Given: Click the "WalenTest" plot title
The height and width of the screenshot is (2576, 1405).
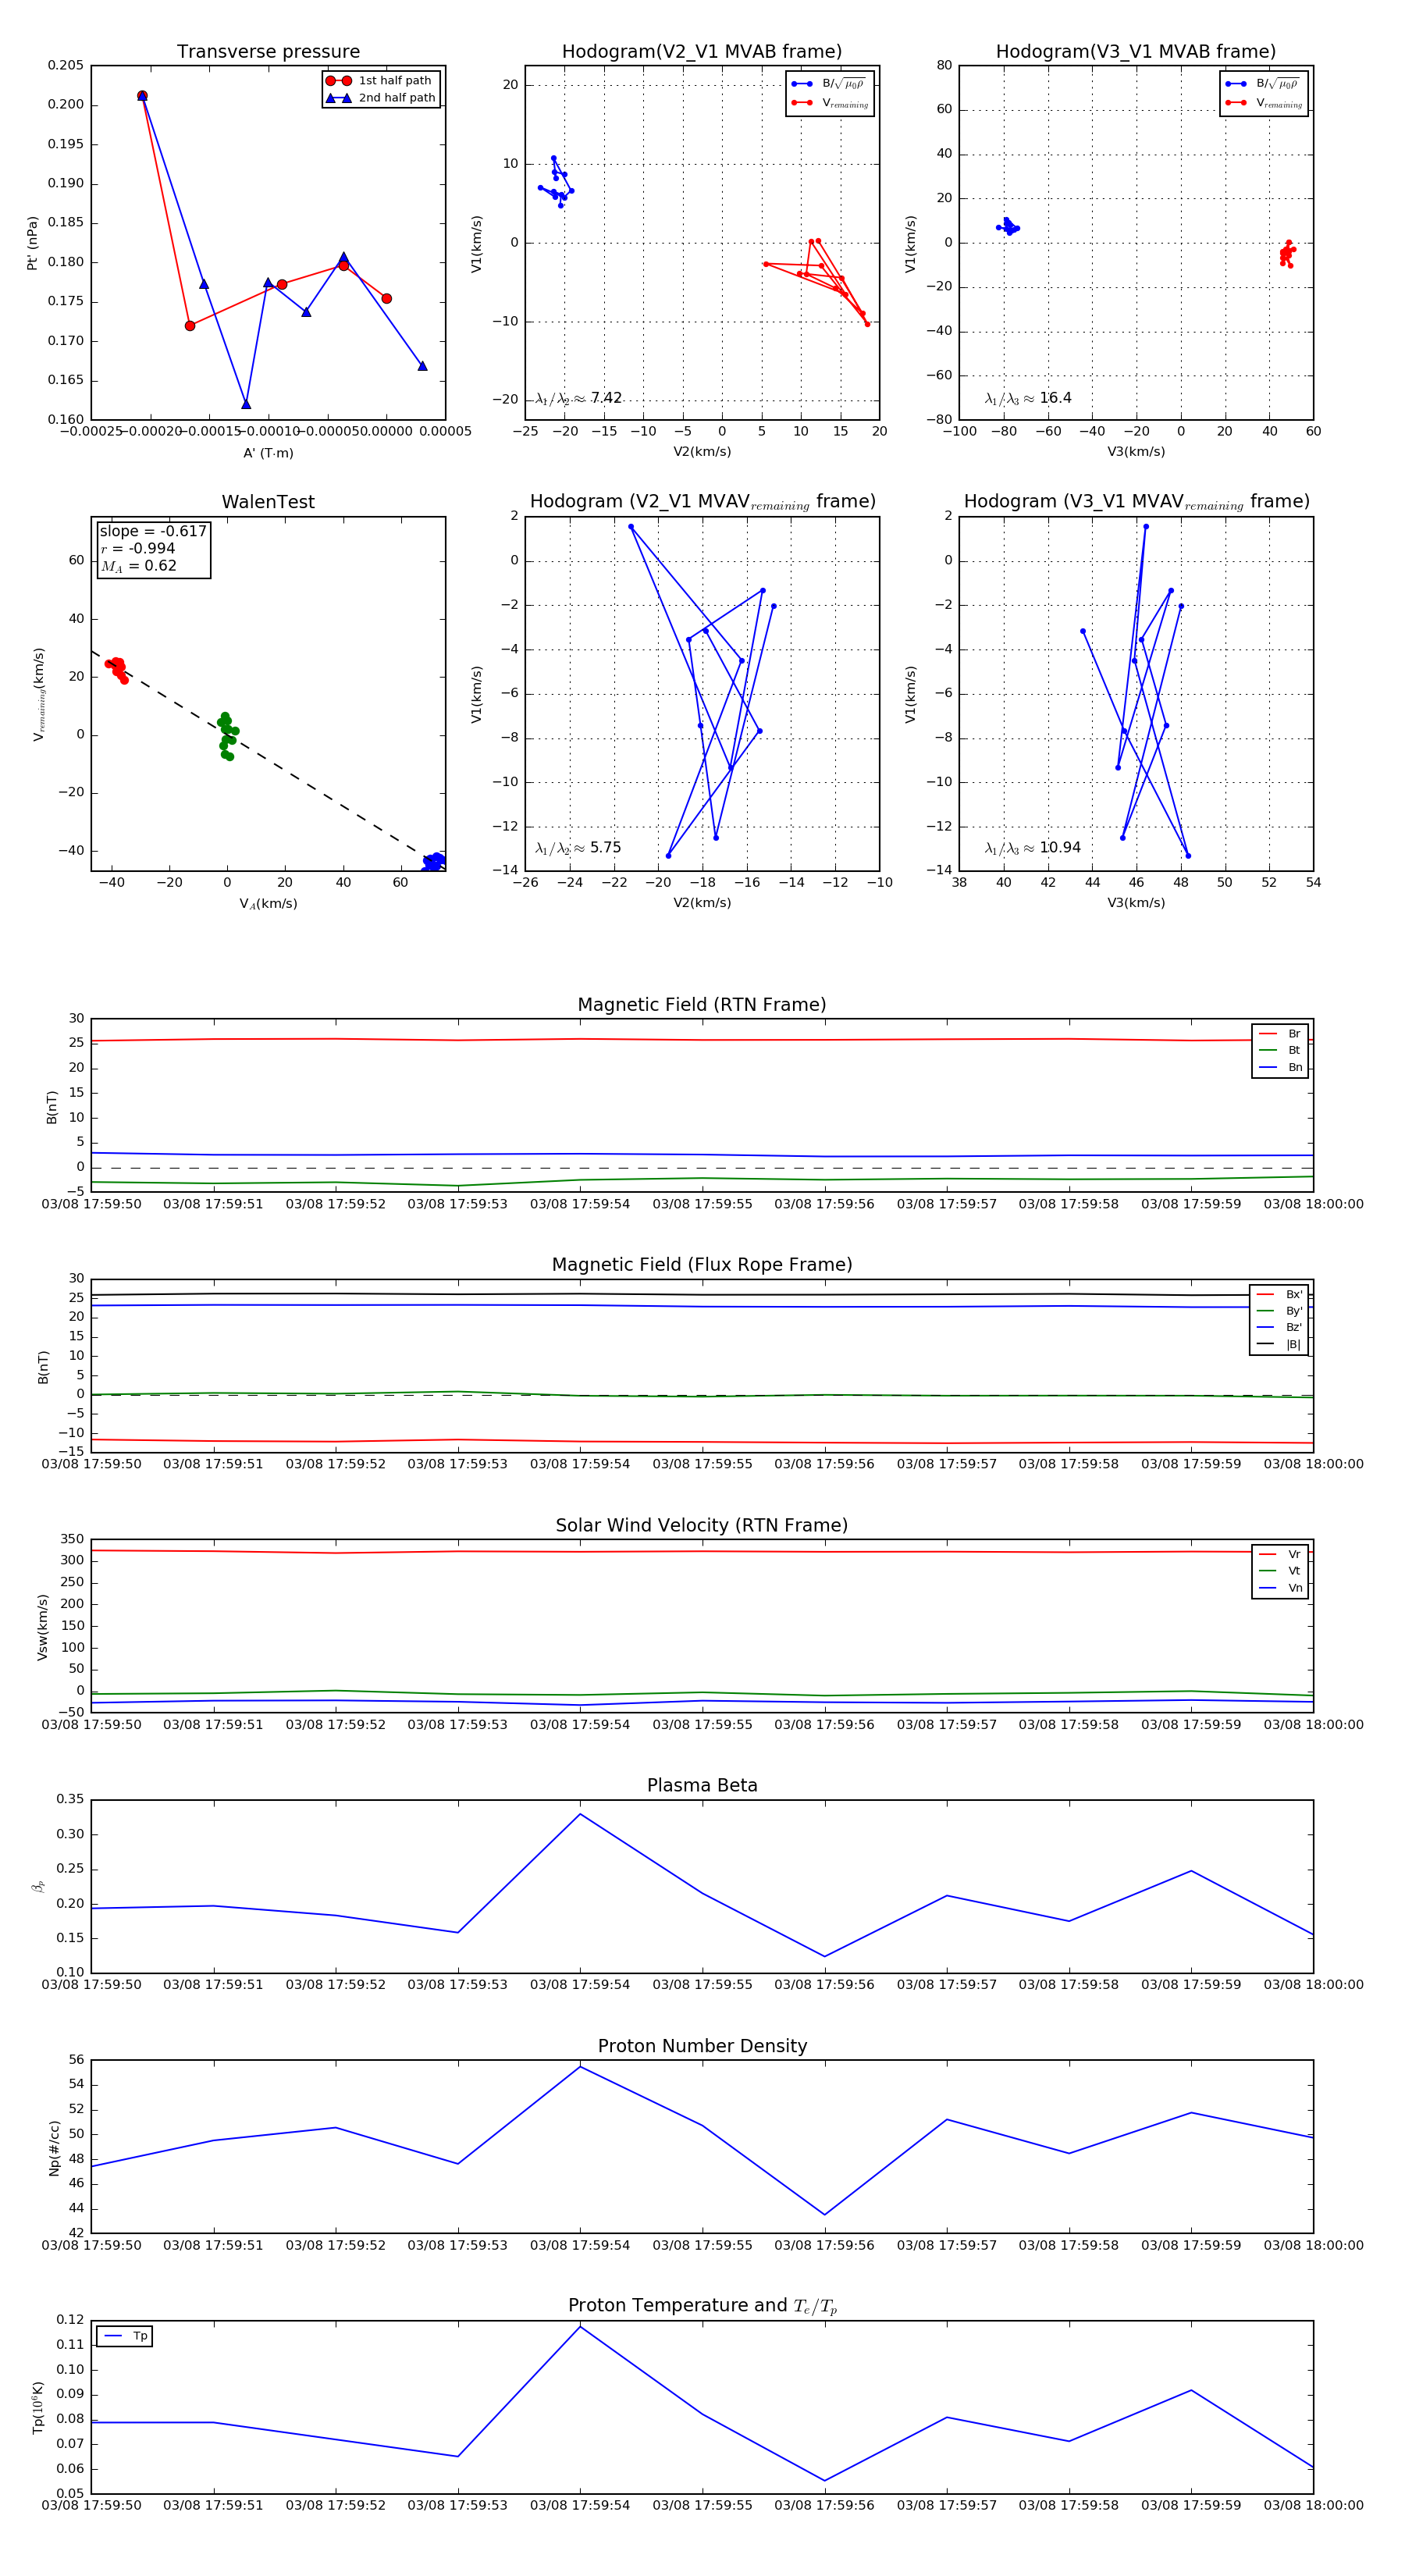Looking at the screenshot, I should click(x=268, y=502).
